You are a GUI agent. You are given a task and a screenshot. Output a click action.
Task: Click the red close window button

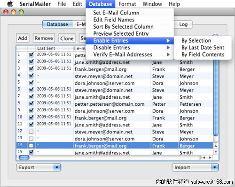click(6, 12)
